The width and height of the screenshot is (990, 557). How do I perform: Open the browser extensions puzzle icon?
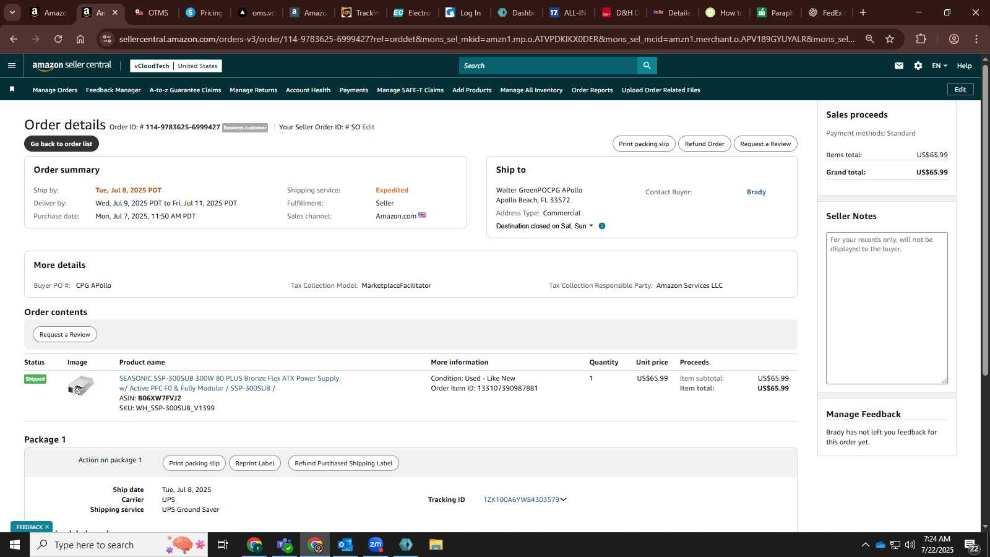[921, 39]
